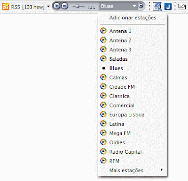This screenshot has height=181, width=188.
Task: Click the media icon beside Mega FM
Action: pos(103,133)
